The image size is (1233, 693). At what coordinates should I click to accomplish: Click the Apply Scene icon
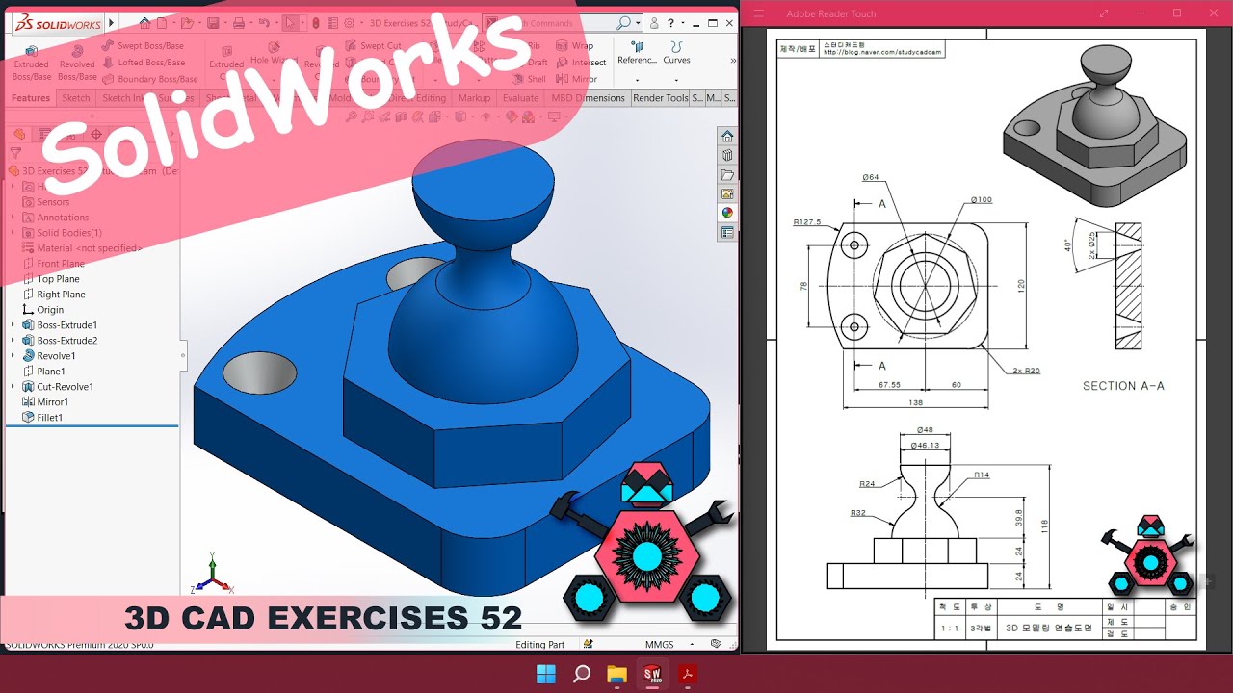click(x=528, y=117)
